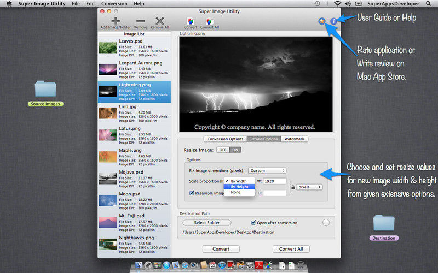Open the Edit menu
This screenshot has height=273, width=438.
pyautogui.click(x=90, y=4)
